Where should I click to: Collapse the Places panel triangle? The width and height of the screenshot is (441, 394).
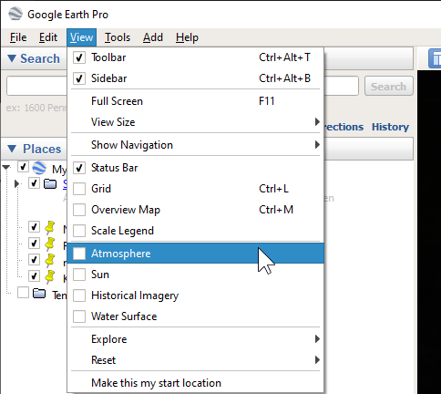(12, 149)
